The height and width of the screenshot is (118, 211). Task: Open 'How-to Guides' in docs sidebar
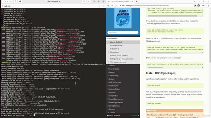click(x=114, y=69)
